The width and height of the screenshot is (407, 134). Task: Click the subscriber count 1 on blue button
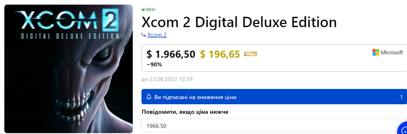(x=401, y=97)
